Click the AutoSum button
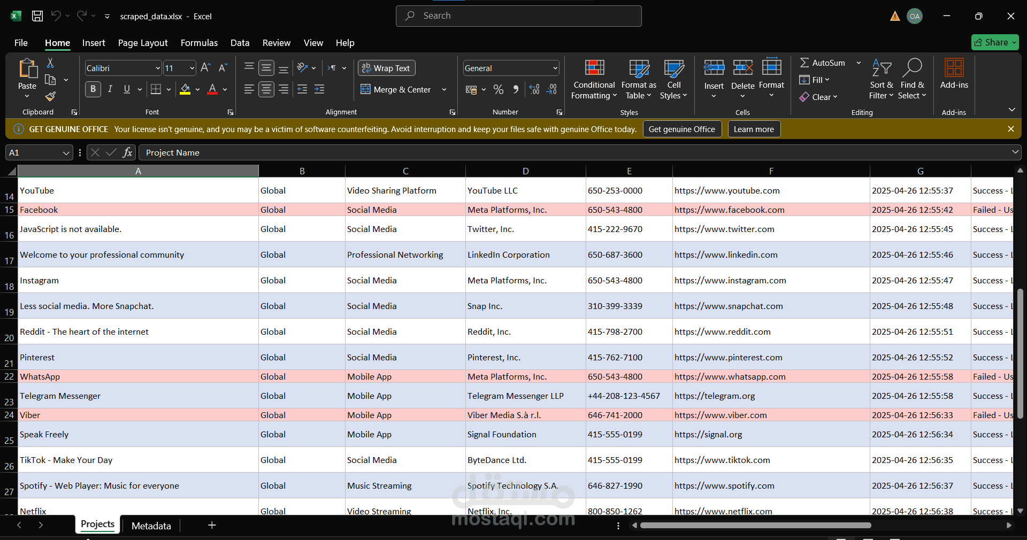 pos(823,63)
